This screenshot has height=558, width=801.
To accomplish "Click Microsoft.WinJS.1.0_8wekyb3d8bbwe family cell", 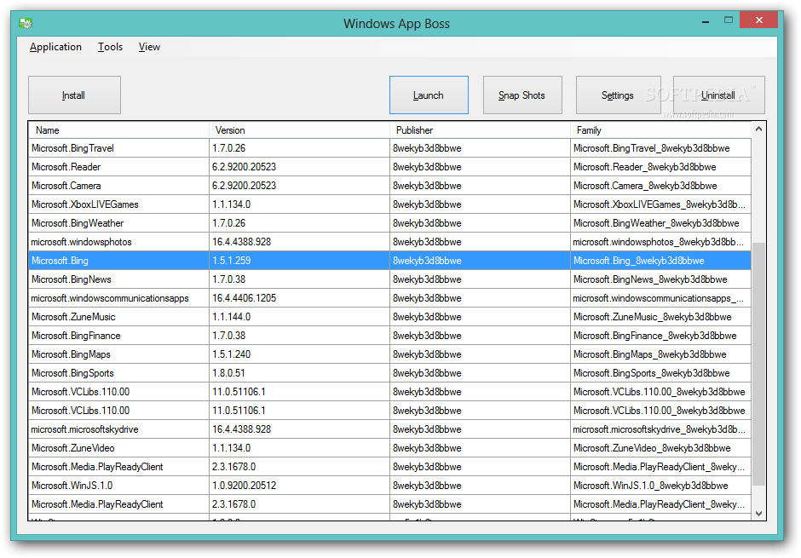I will click(660, 486).
